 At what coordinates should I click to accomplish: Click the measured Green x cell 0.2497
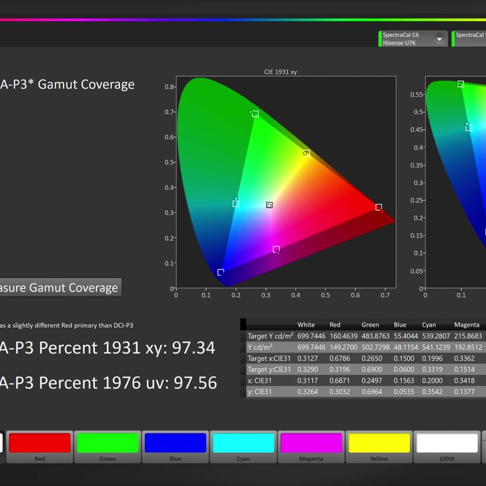pyautogui.click(x=372, y=381)
